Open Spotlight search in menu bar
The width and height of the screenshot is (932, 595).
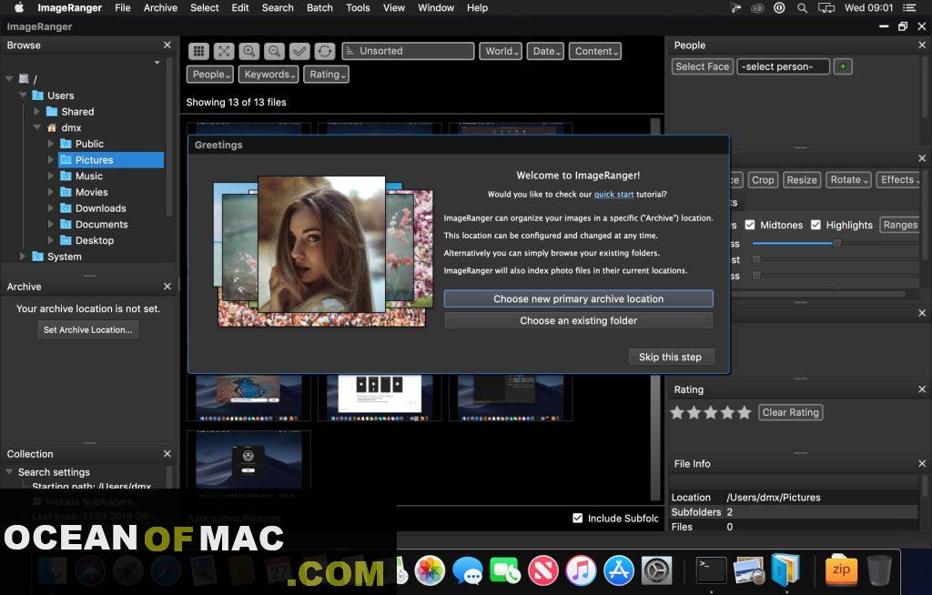point(803,7)
